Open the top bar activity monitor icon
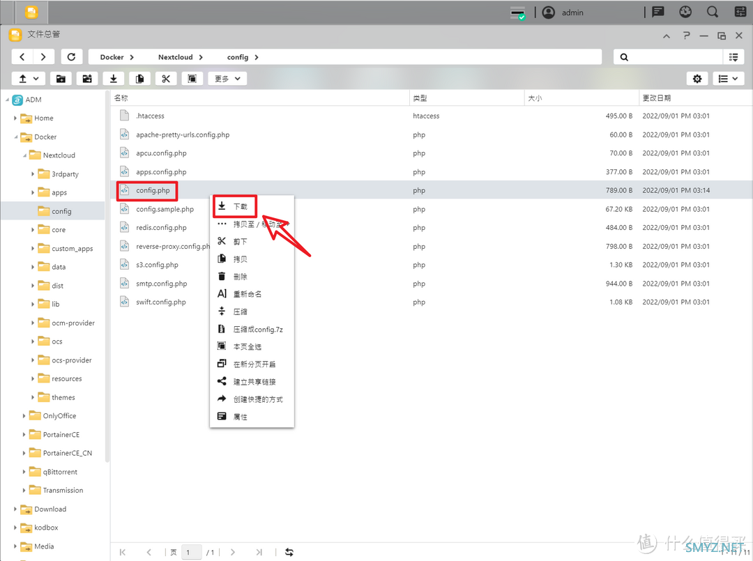This screenshot has width=753, height=561. [x=685, y=12]
